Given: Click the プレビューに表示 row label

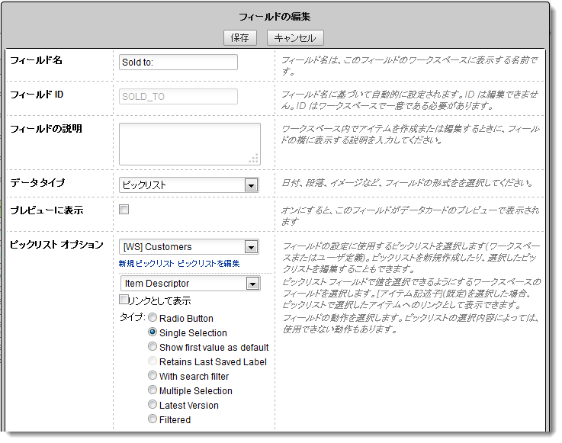Looking at the screenshot, I should coord(47,210).
